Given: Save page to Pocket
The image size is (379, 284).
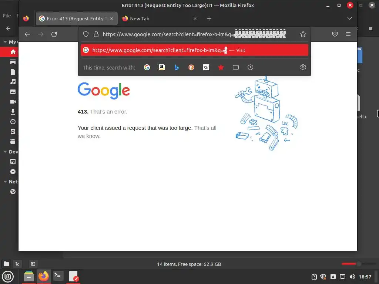Looking at the screenshot, I should [335, 34].
